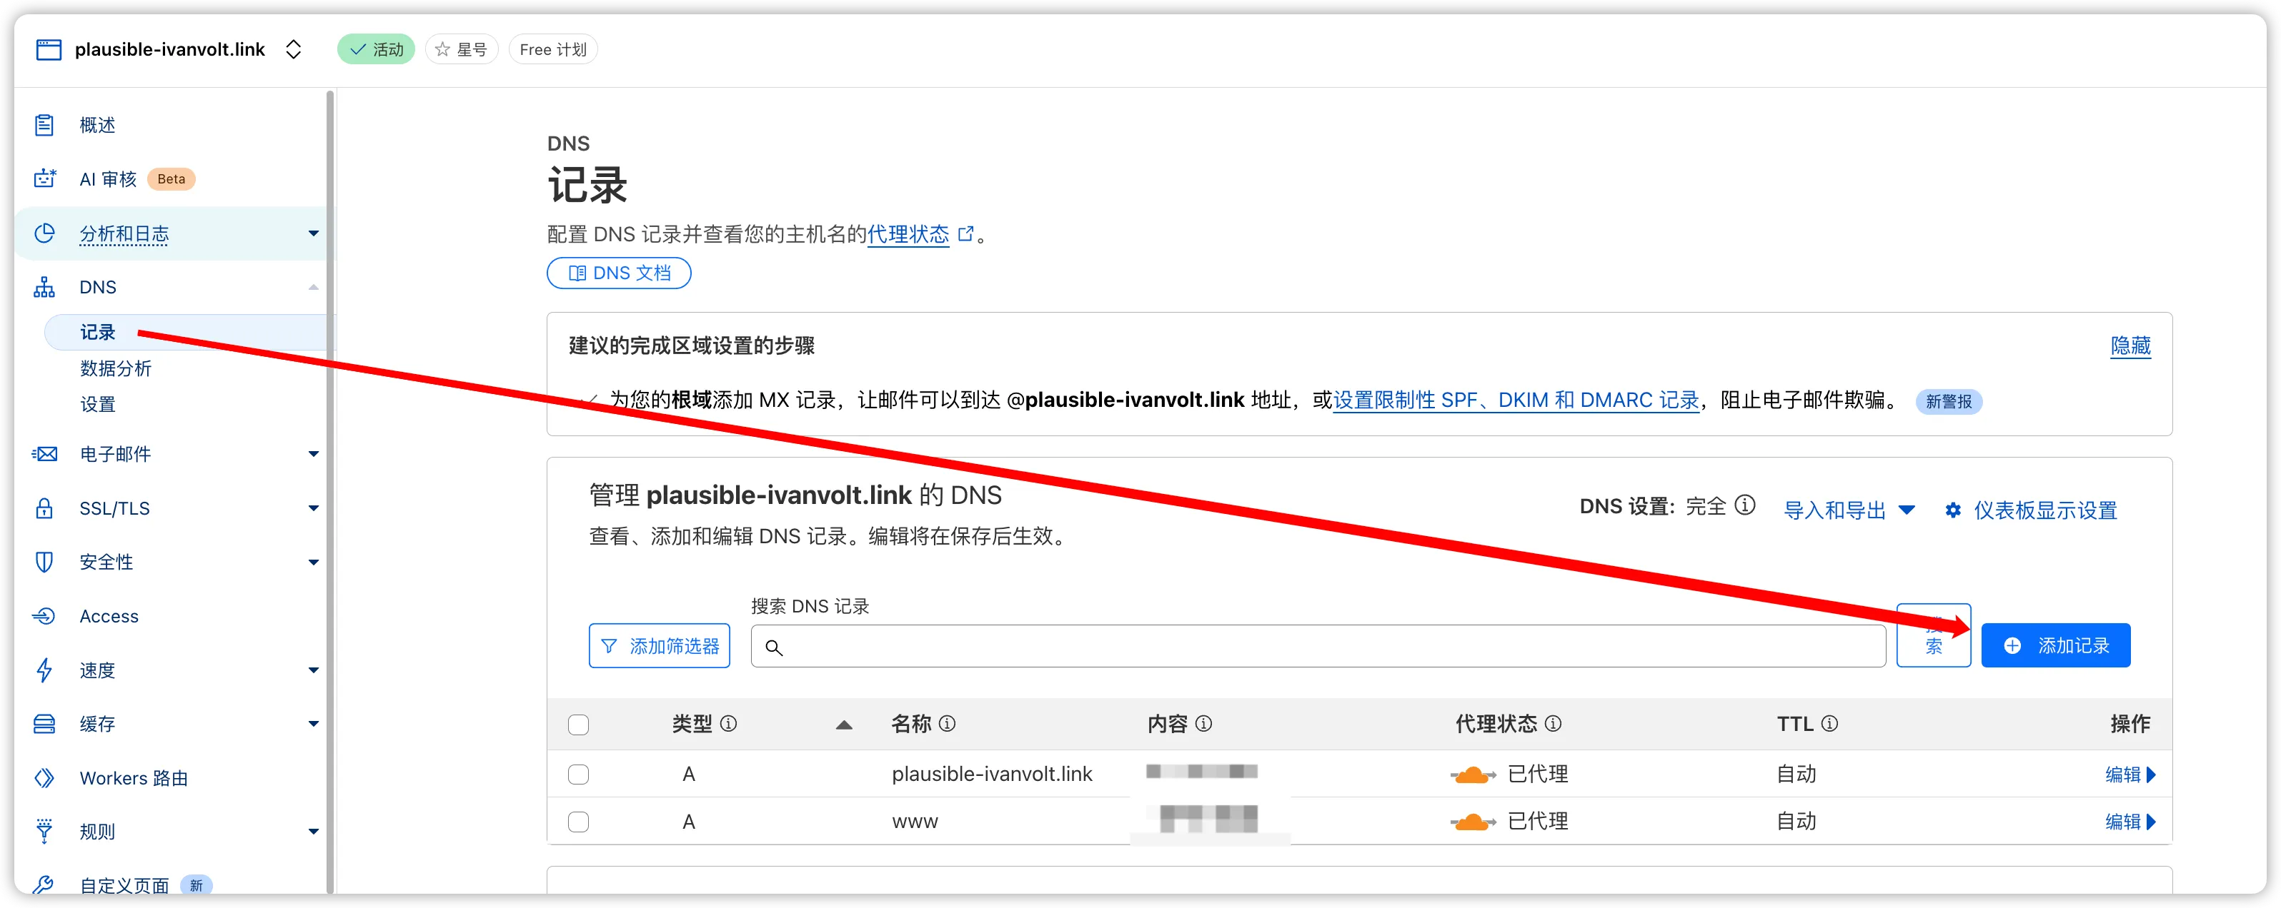Click the 搜索 button beside search field
Viewport: 2281px width, 908px height.
[x=1934, y=636]
